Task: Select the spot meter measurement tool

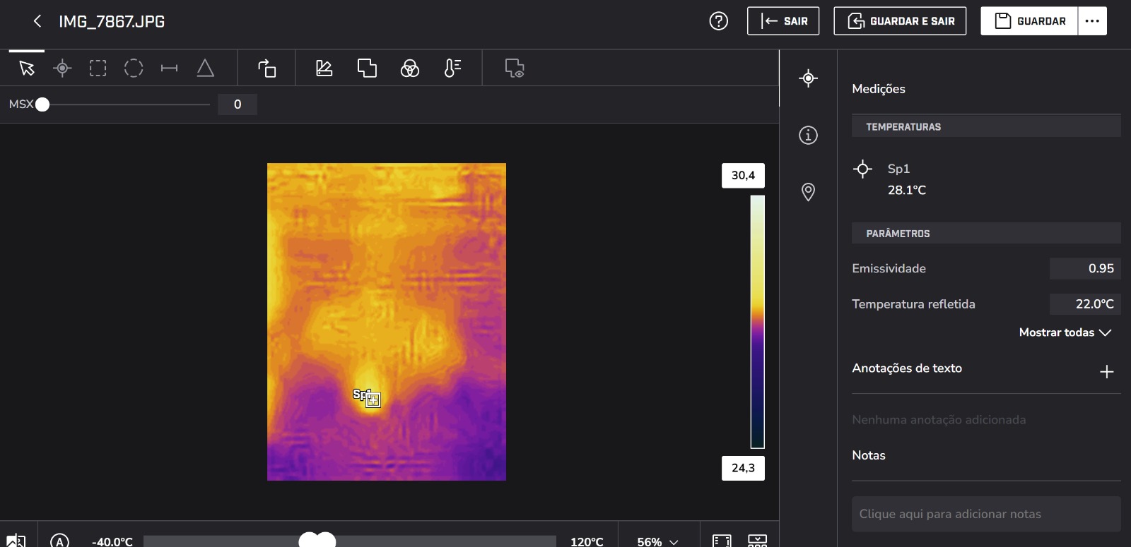Action: coord(62,68)
